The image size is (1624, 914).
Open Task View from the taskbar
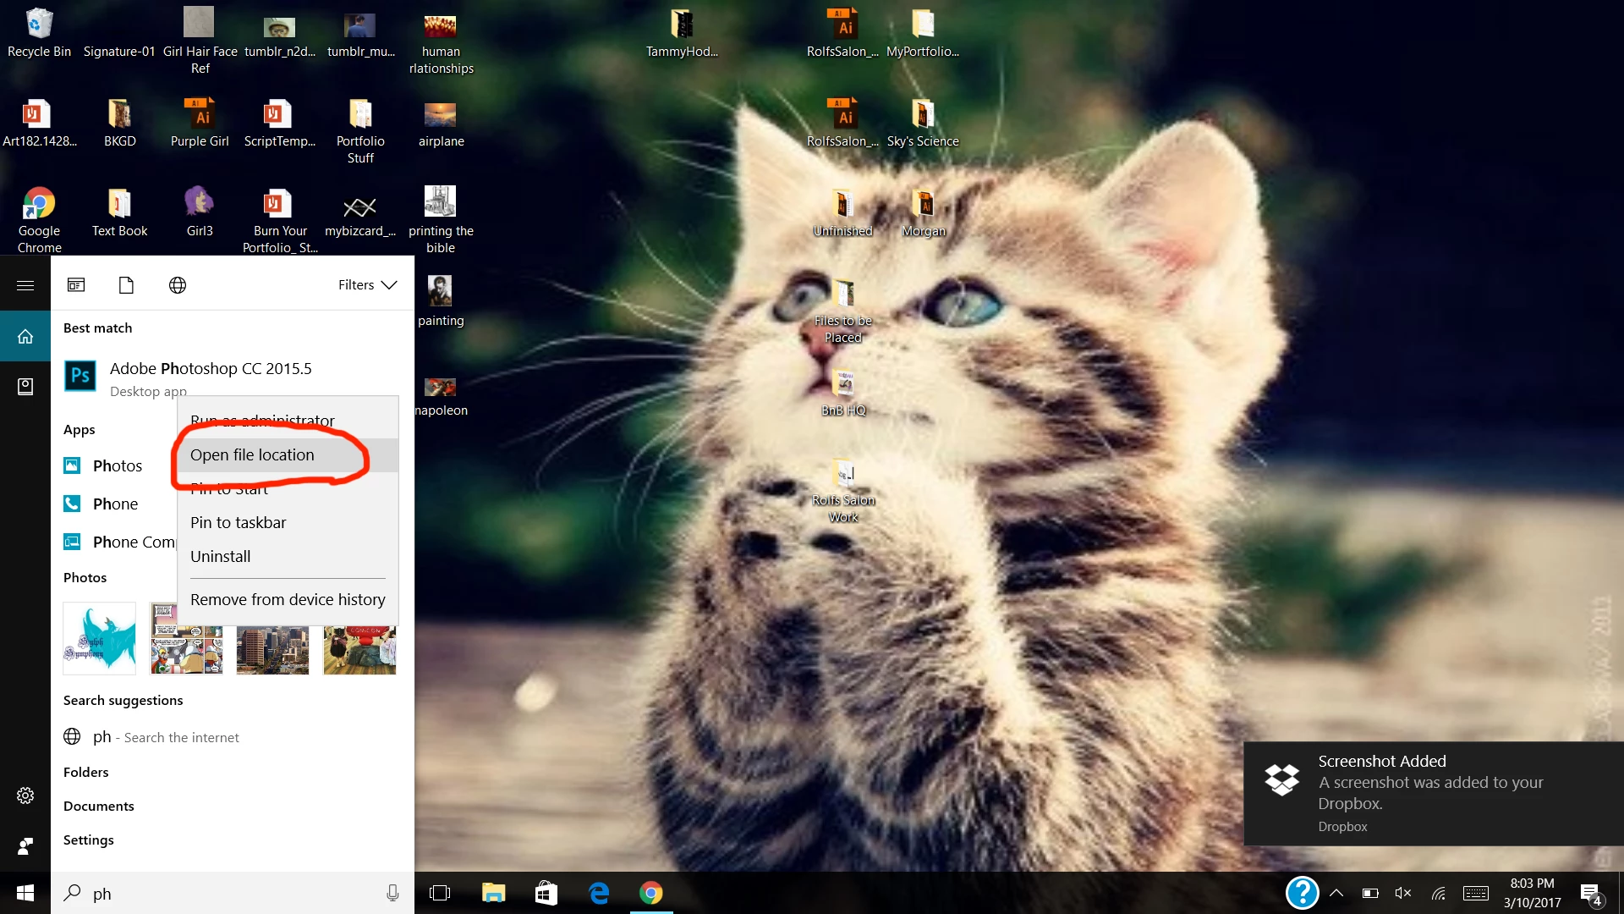(440, 893)
